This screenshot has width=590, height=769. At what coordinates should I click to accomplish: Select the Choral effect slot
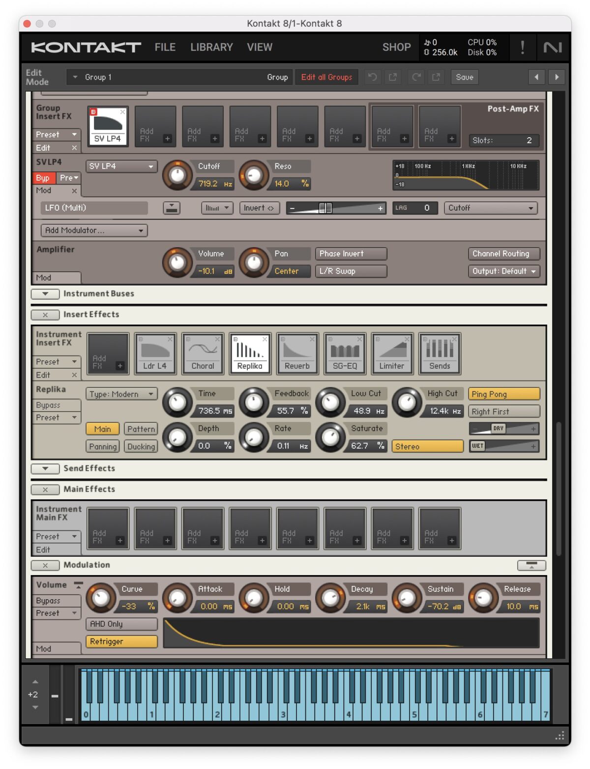203,353
